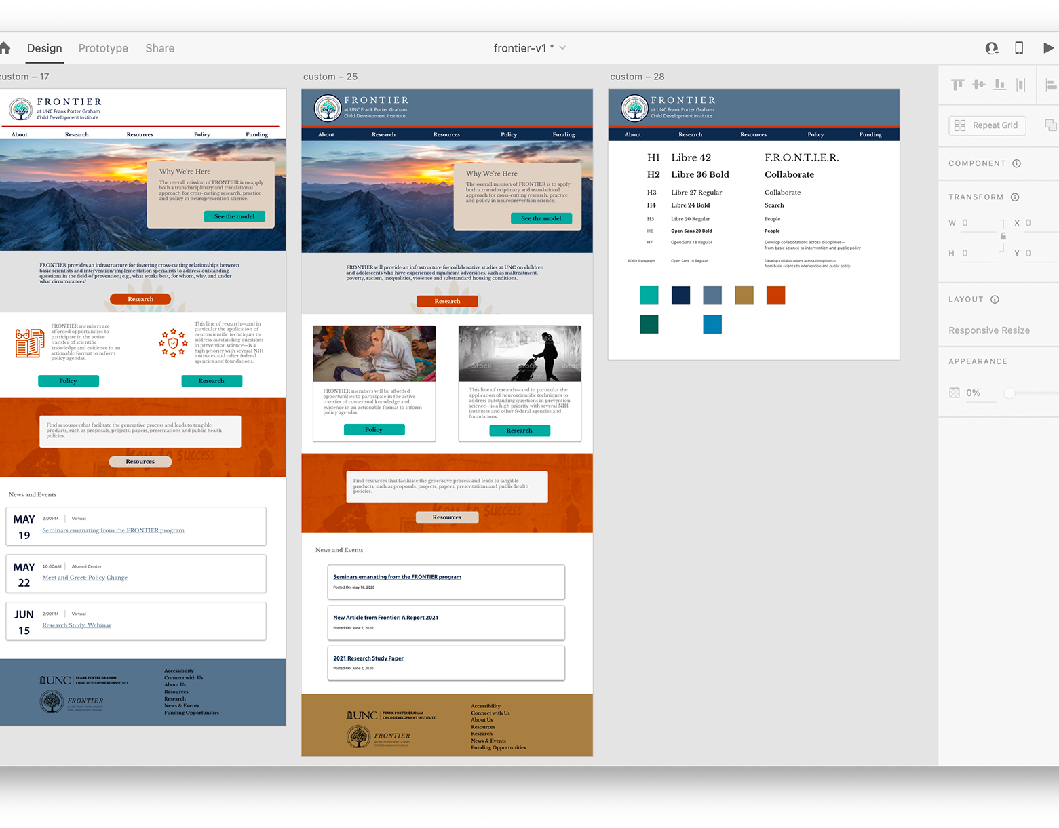Click teal Policy button in custom – 17
Screen dimensions: 1059x828
click(x=69, y=381)
